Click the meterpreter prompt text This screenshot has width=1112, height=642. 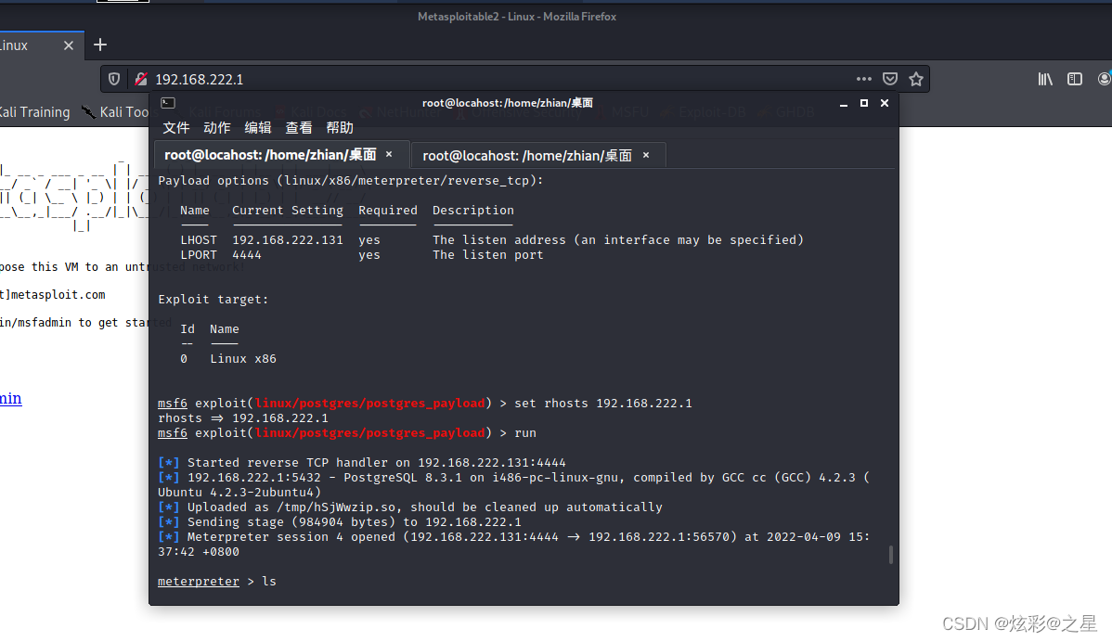click(x=199, y=581)
